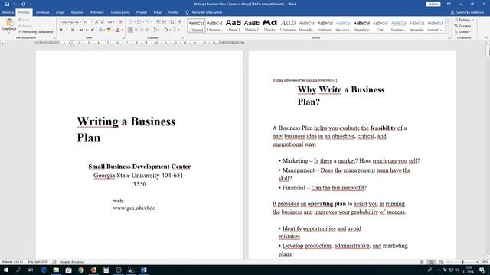Select the Naslov 2 heading style
This screenshot has height=275, width=490.
(x=252, y=25)
